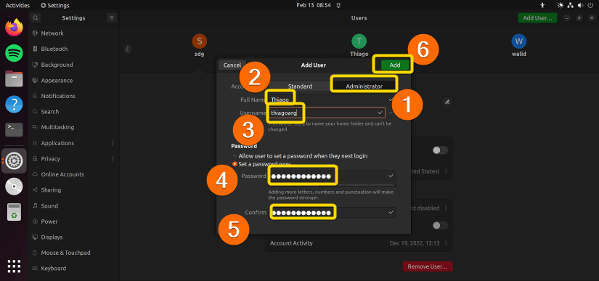Open the Settings hamburger menu
The image size is (599, 281).
112,17
